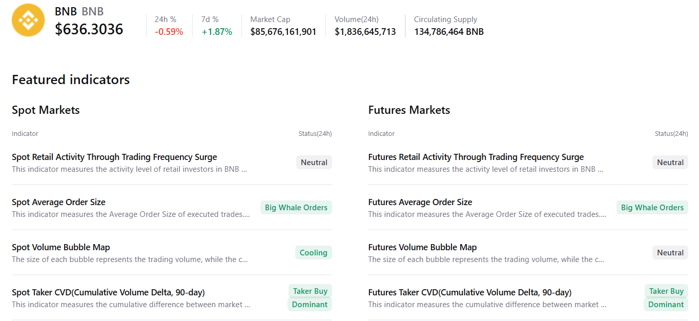
Task: Open the Futures Taker CVD indicator
Action: click(x=469, y=292)
